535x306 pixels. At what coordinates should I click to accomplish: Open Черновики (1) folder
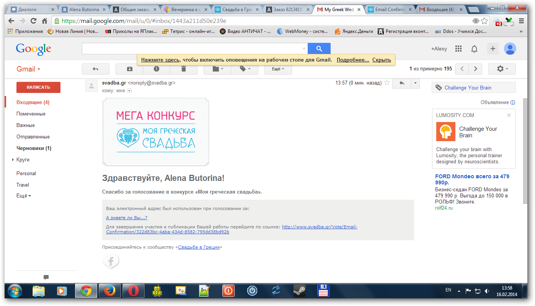[x=34, y=148]
